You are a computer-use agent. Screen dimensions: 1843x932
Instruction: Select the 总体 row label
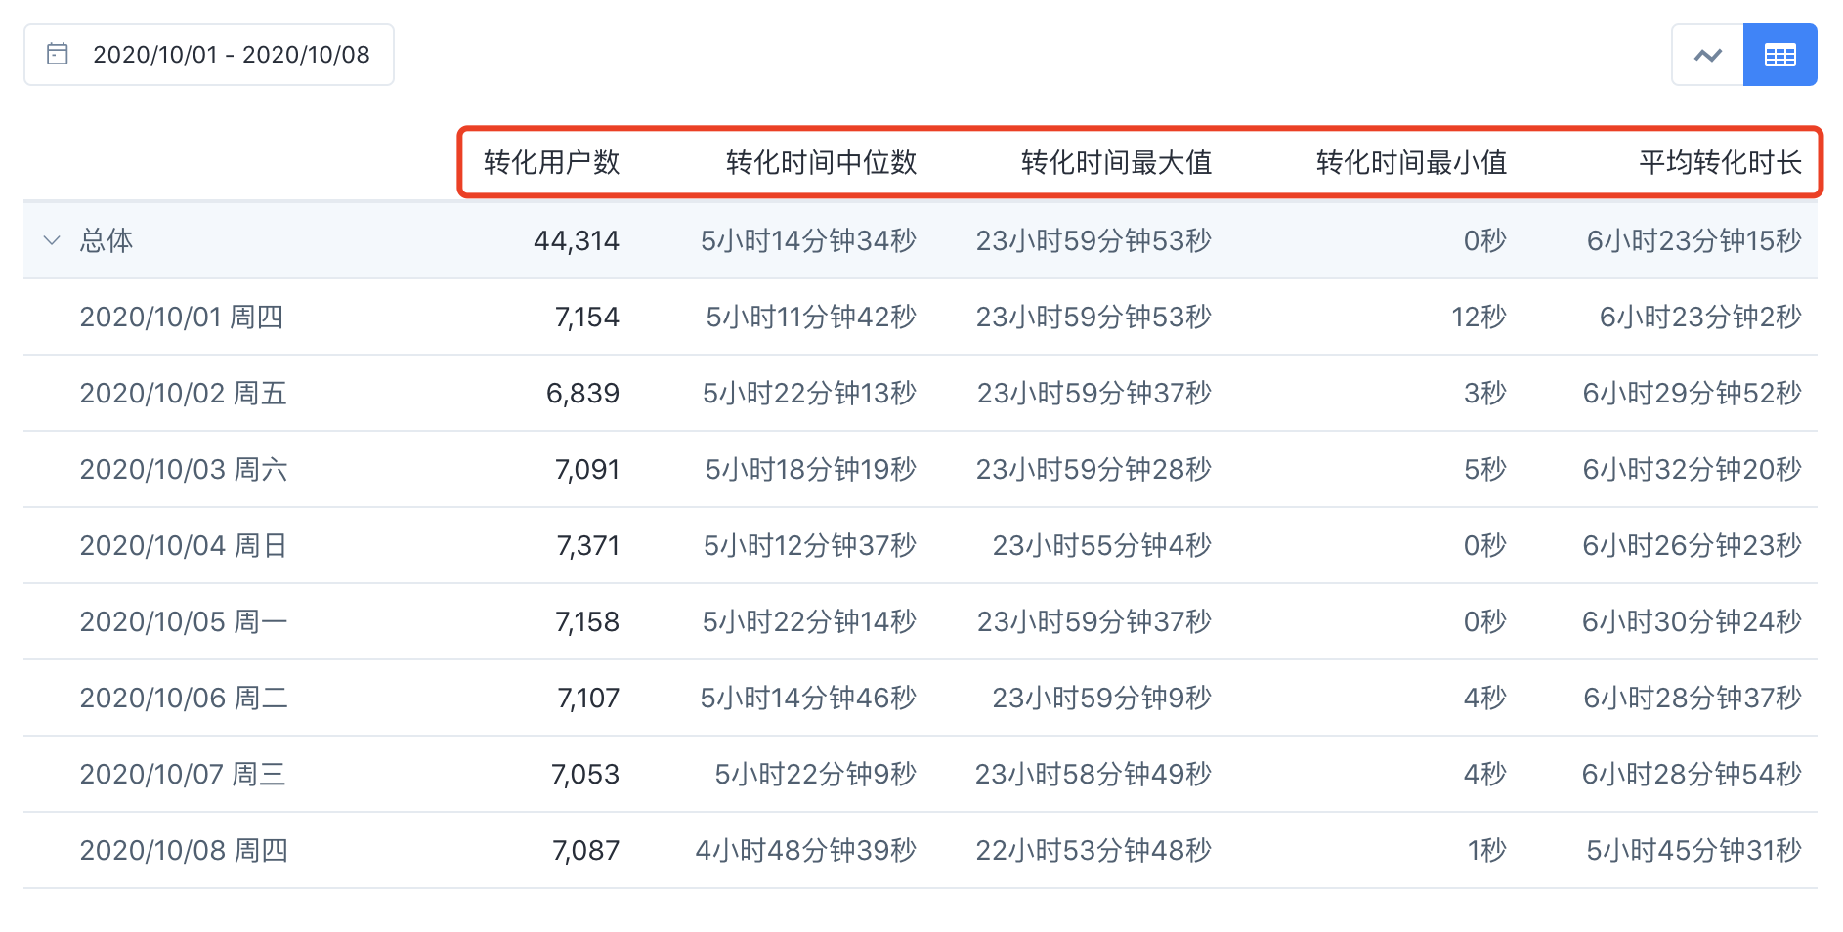(107, 240)
